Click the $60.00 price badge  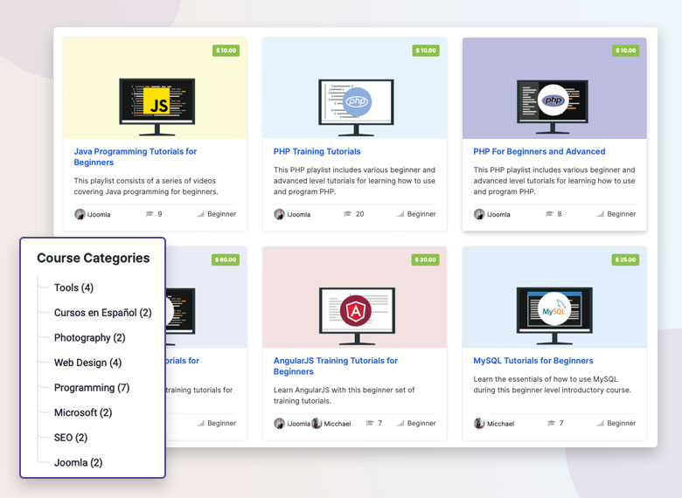coord(226,259)
